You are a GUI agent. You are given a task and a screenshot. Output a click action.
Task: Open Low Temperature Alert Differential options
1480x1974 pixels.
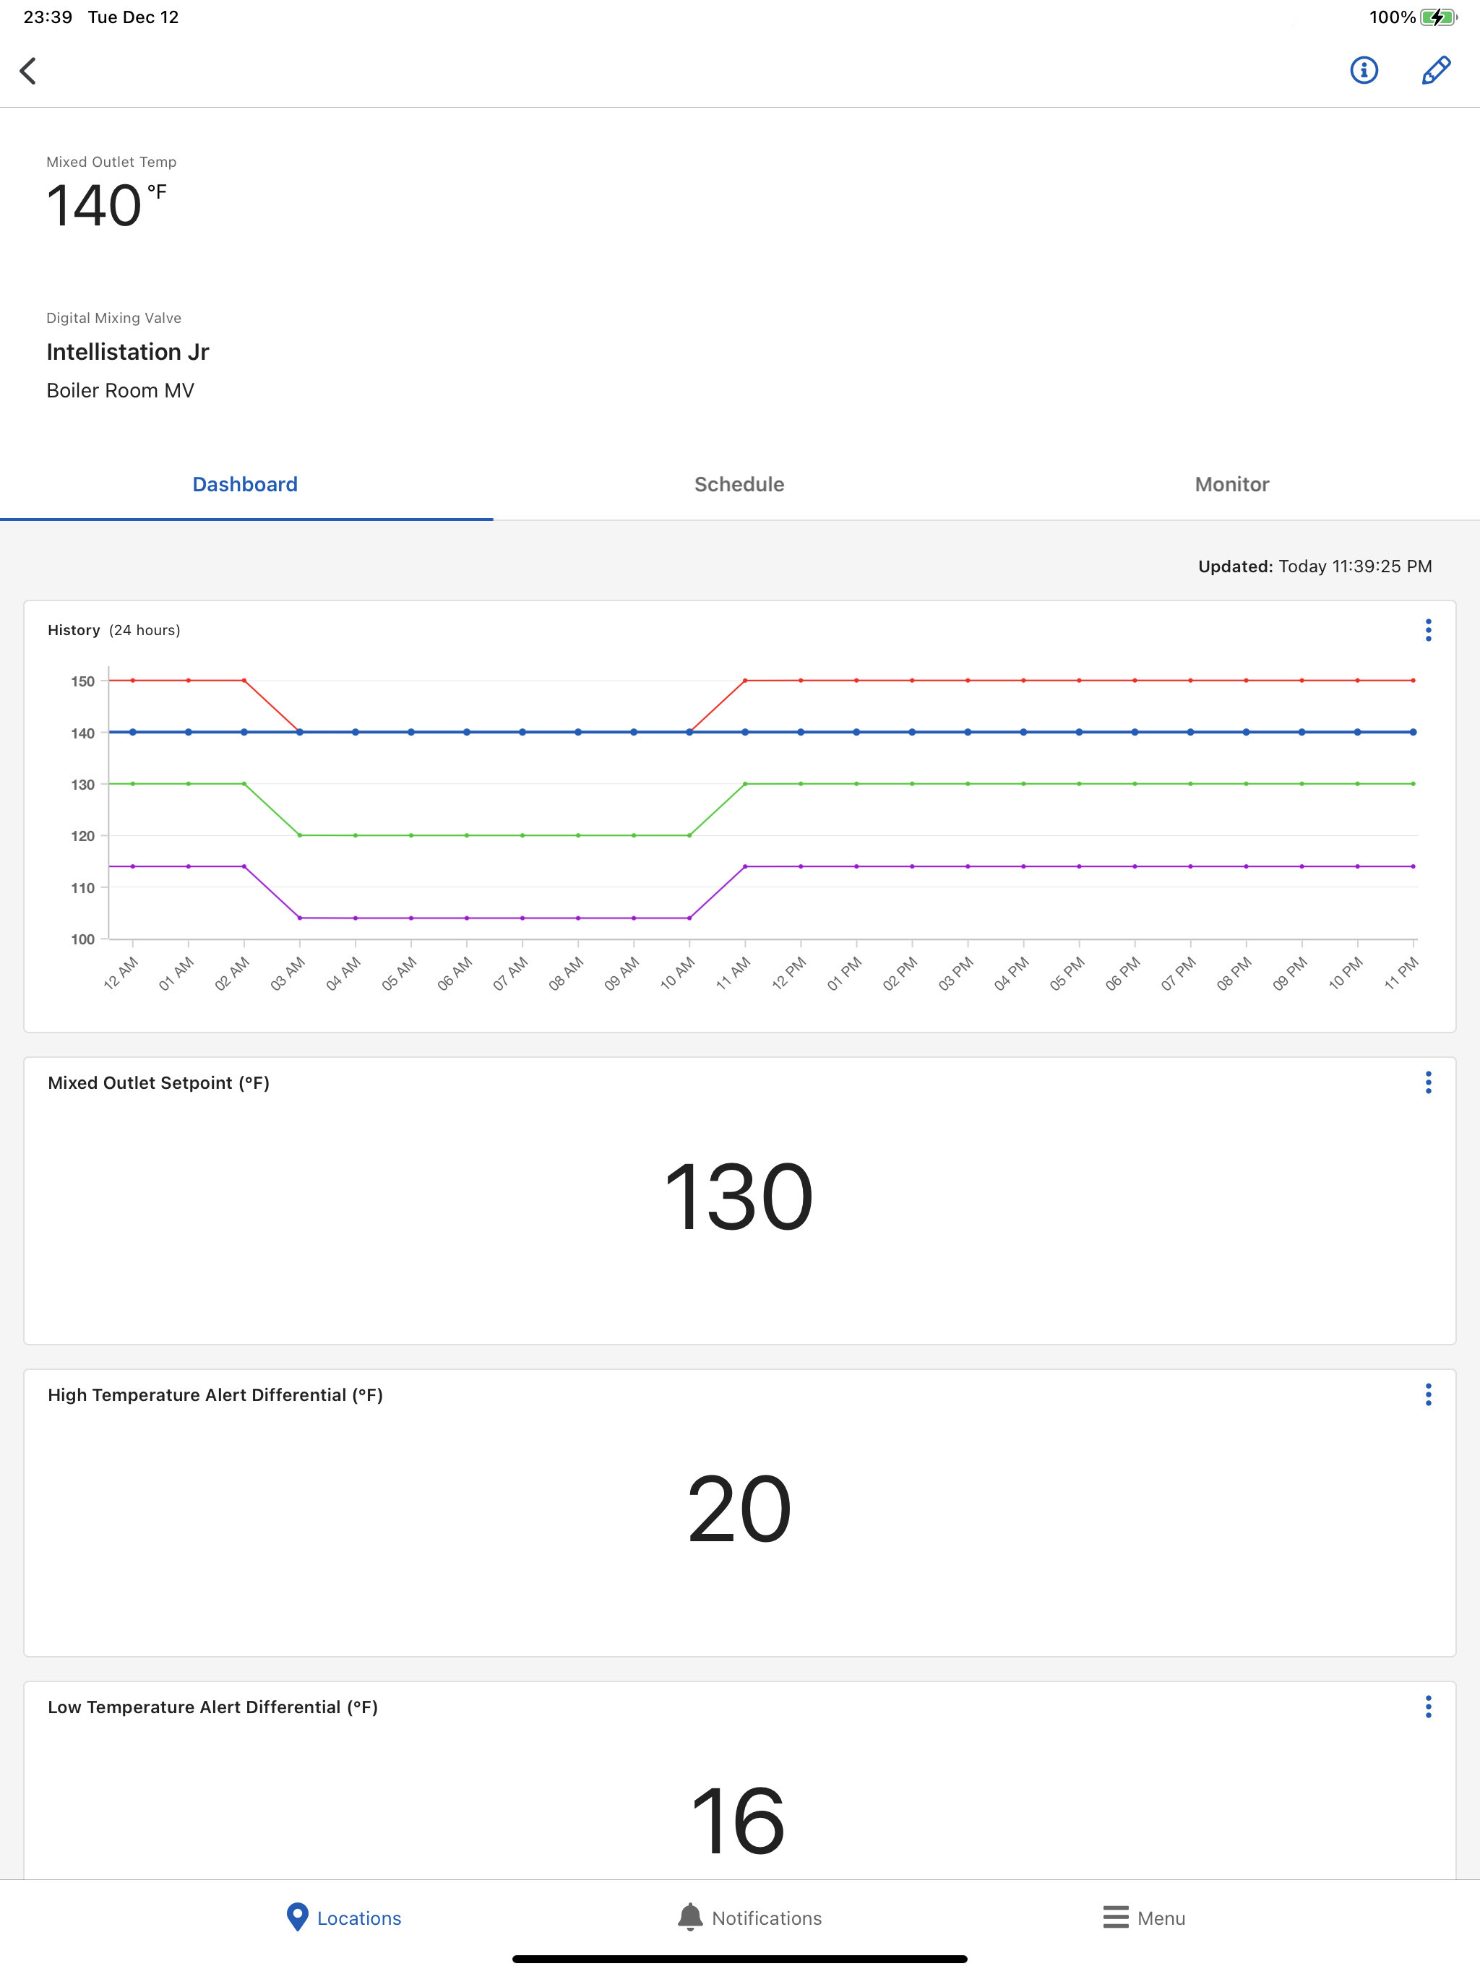pos(1428,1707)
